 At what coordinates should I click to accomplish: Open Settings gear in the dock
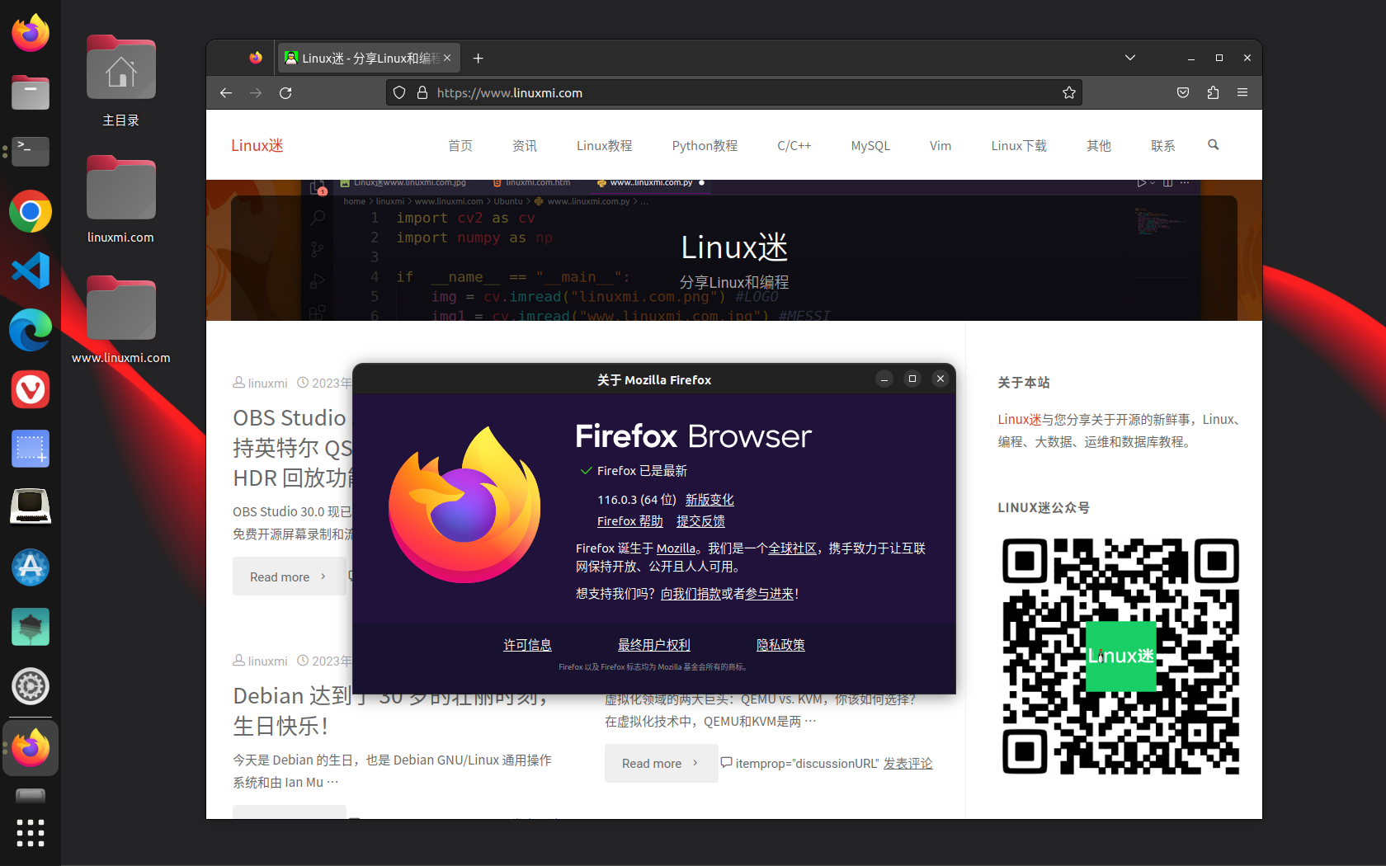[31, 686]
